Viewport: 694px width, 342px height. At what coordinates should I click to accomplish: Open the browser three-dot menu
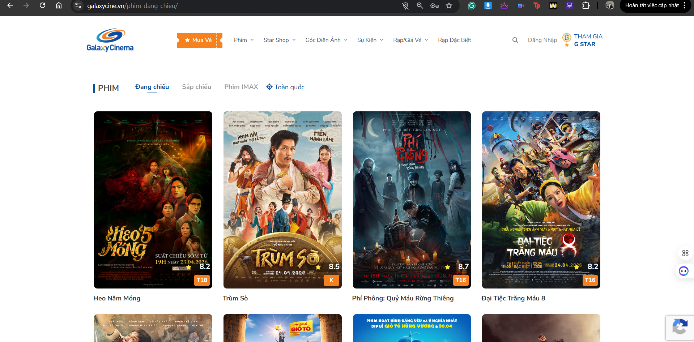(685, 5)
